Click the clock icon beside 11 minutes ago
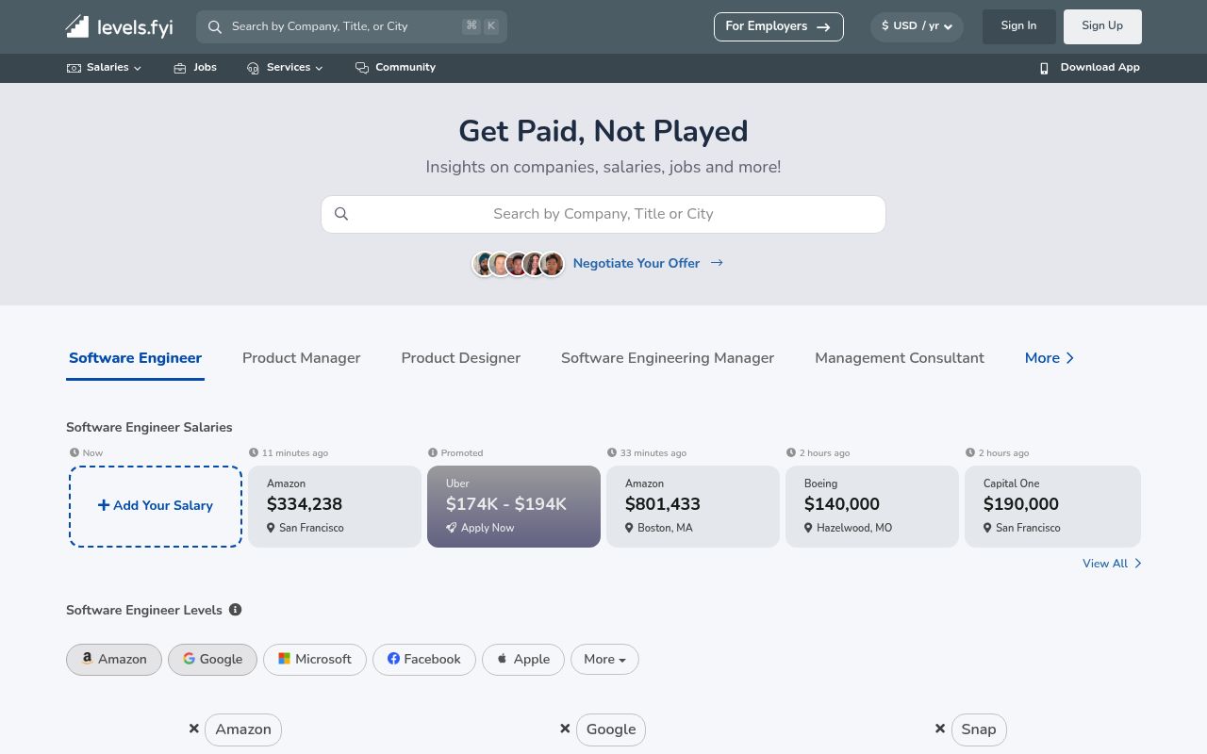Screen dimensions: 1207x754 click(254, 452)
